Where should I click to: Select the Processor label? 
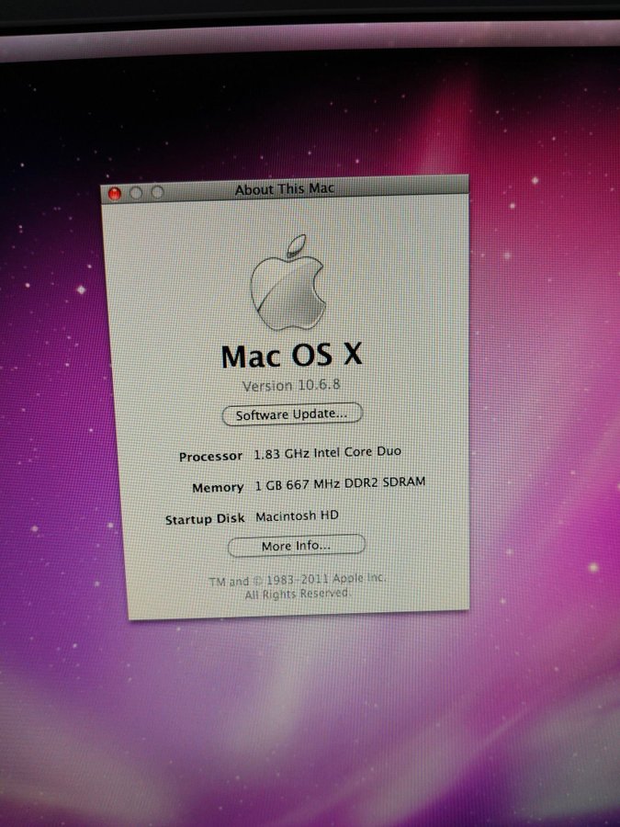pos(210,457)
